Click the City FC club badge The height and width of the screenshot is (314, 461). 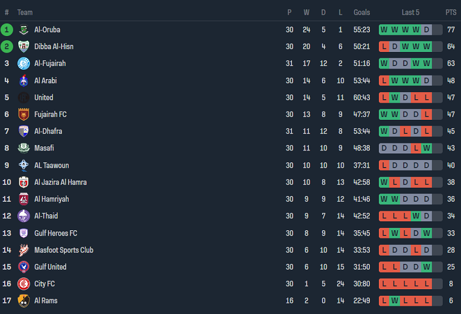tap(24, 284)
